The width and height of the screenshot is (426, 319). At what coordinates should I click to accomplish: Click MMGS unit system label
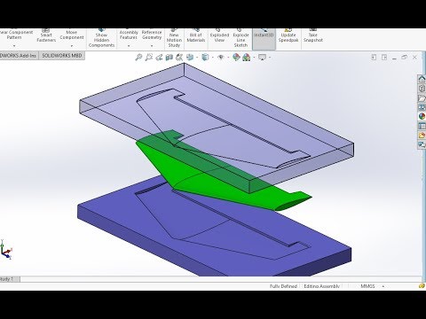coord(367,286)
